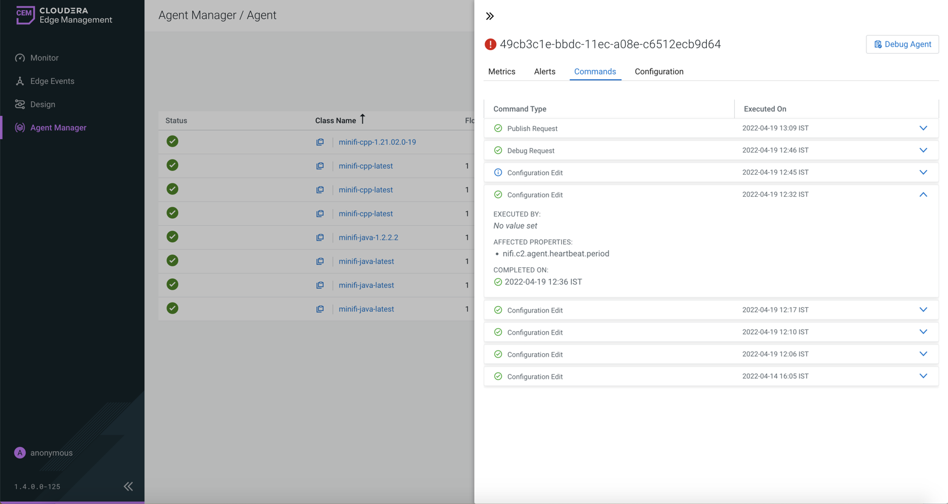
Task: Click the Cloudera Edge Management logo
Action: click(x=63, y=15)
